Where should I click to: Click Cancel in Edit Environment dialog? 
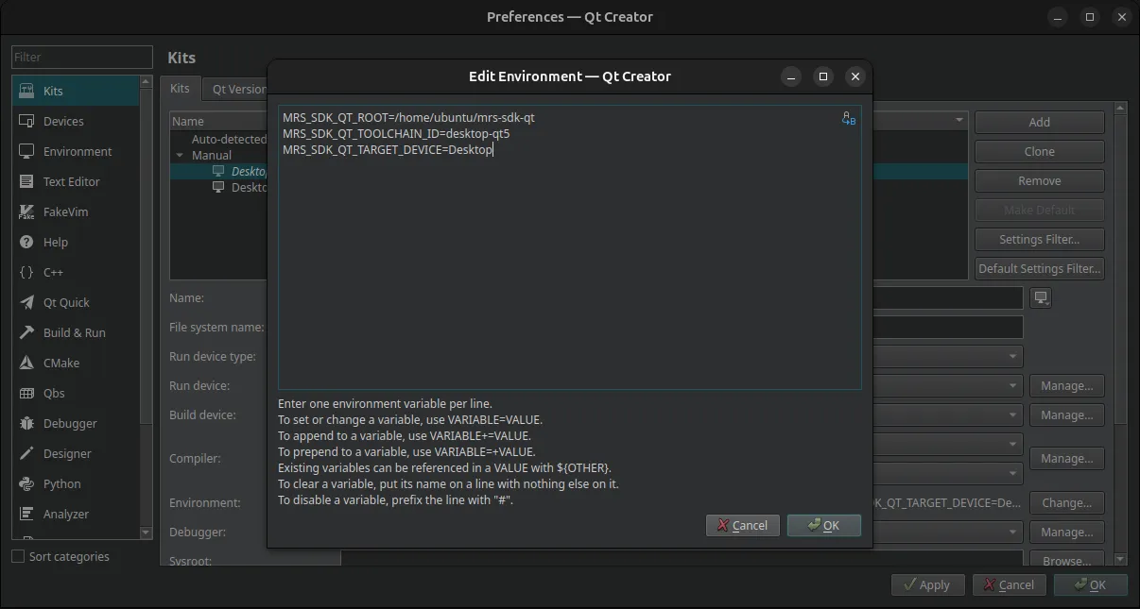click(742, 525)
